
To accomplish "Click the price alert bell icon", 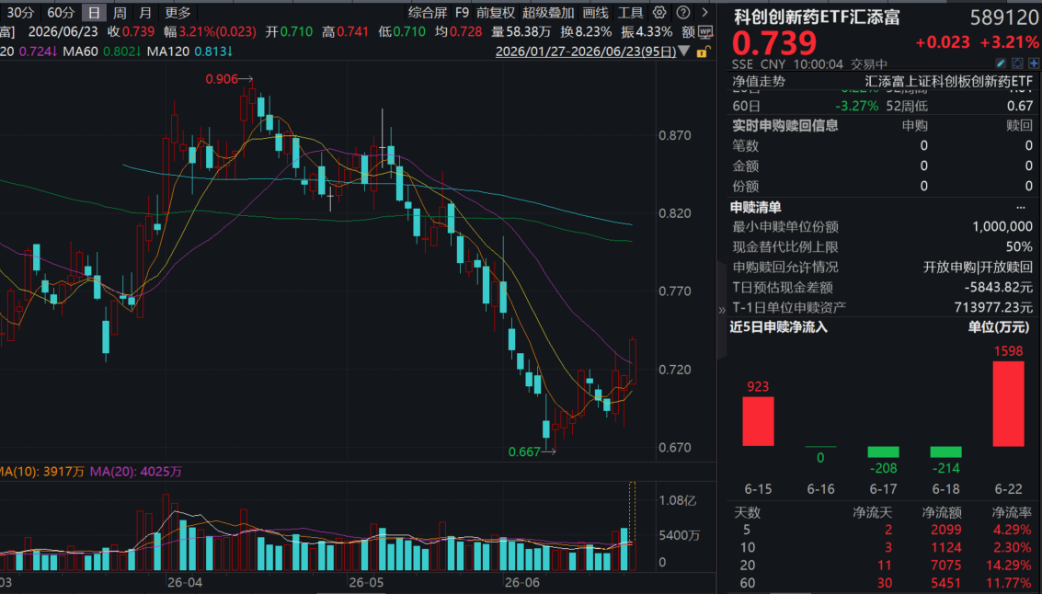I will coord(1017,63).
